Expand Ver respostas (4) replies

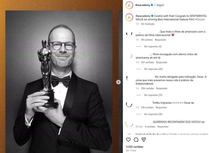tap(153, 46)
